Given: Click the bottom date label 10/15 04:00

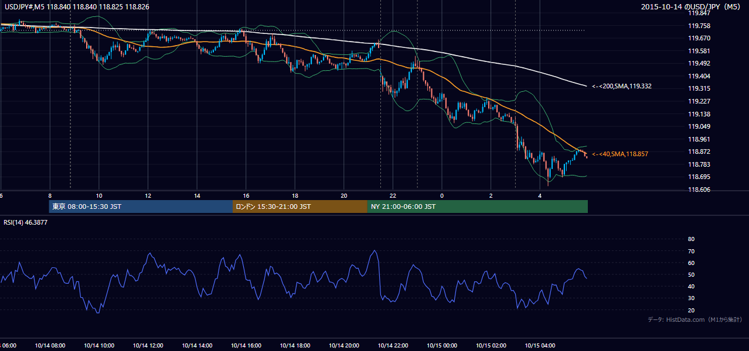Looking at the screenshot, I should (x=540, y=345).
